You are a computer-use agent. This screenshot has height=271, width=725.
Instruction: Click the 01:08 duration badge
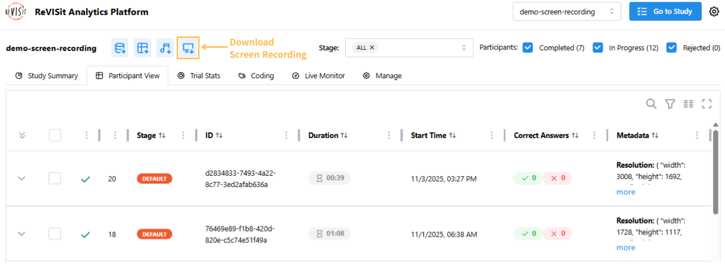pos(329,233)
